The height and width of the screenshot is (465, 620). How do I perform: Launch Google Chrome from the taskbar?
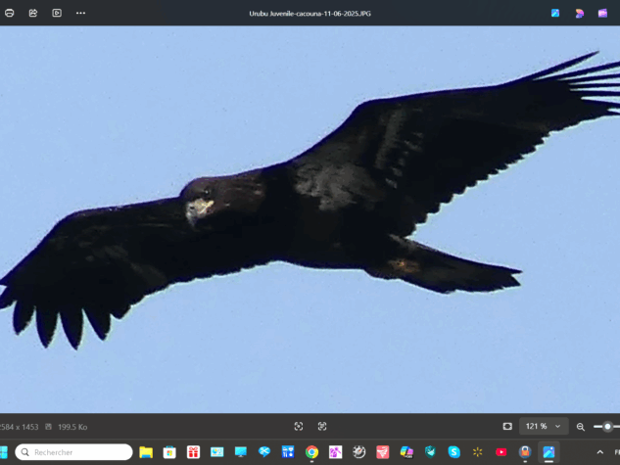click(x=311, y=452)
